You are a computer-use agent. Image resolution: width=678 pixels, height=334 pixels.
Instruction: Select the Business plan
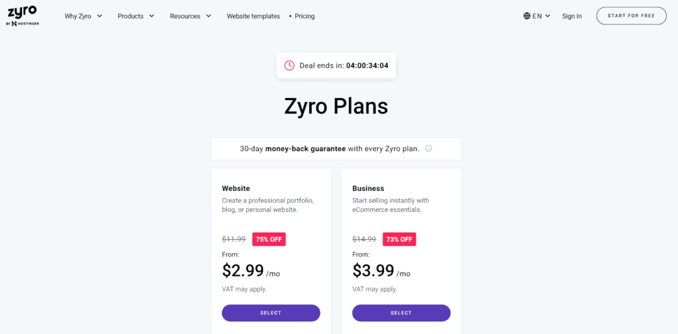point(401,313)
